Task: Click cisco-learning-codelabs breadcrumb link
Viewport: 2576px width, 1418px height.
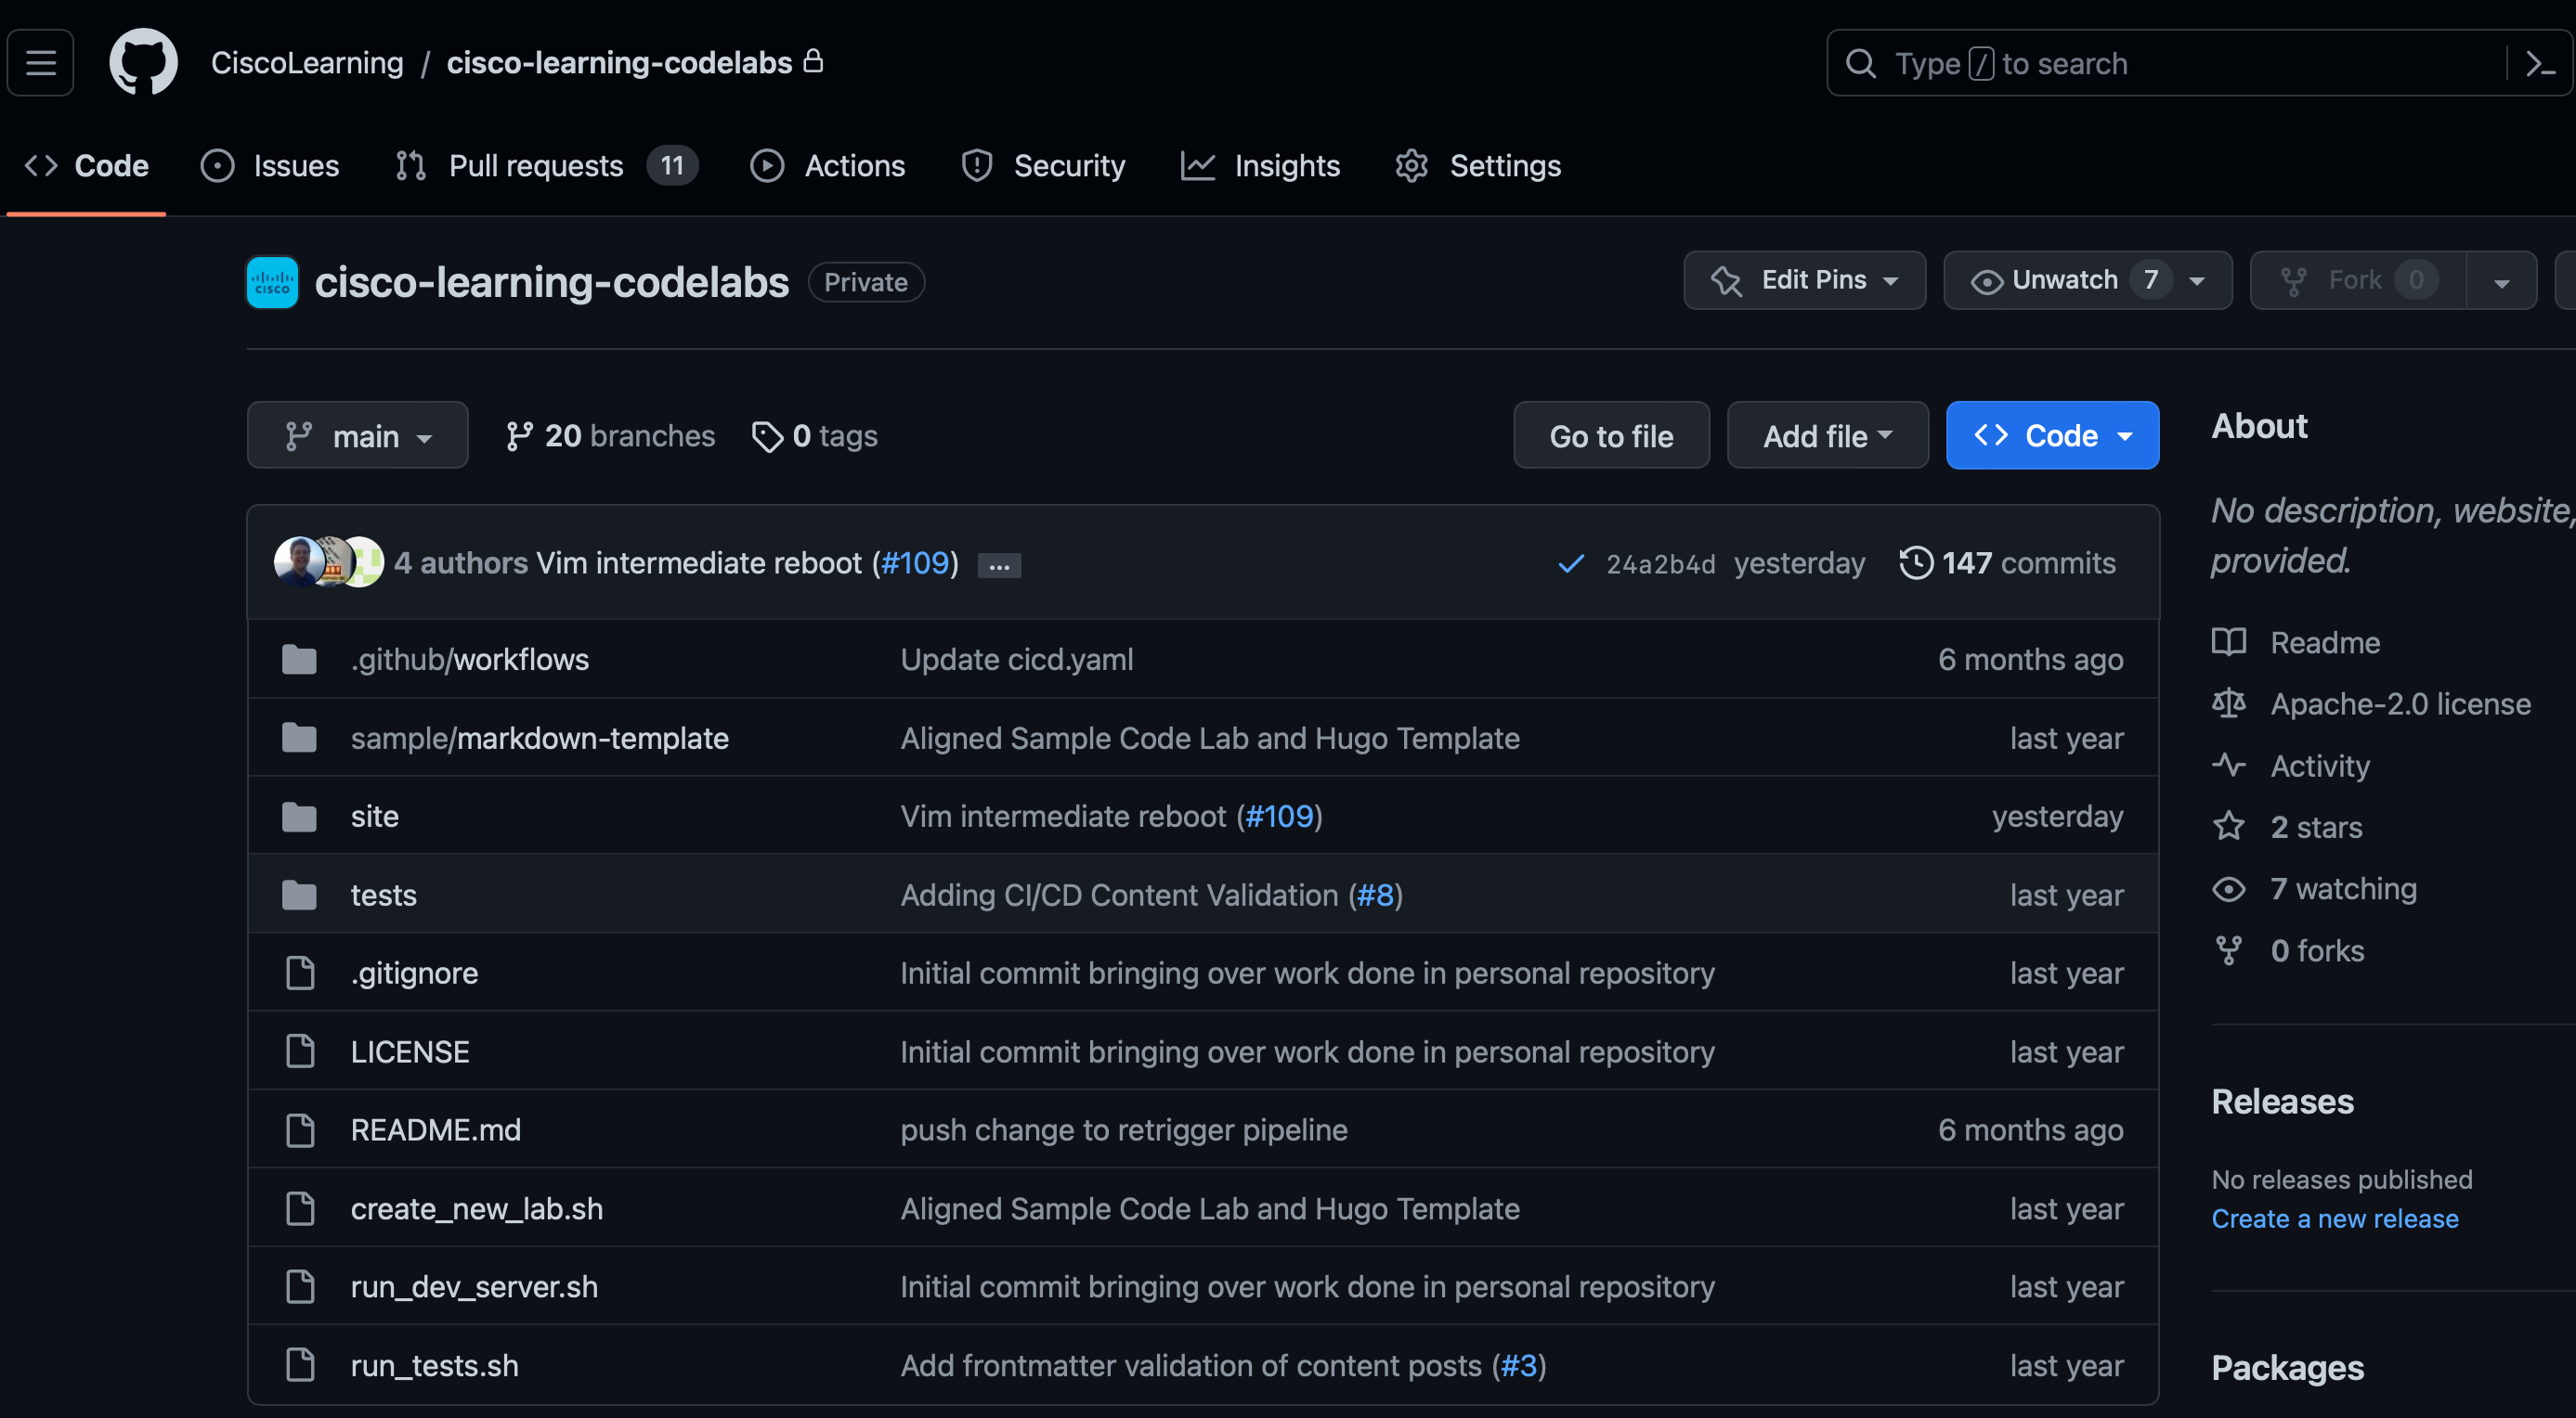Action: pyautogui.click(x=619, y=63)
